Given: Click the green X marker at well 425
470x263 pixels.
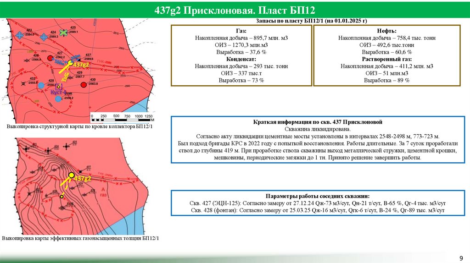Looking at the screenshot, I should tap(63, 33).
